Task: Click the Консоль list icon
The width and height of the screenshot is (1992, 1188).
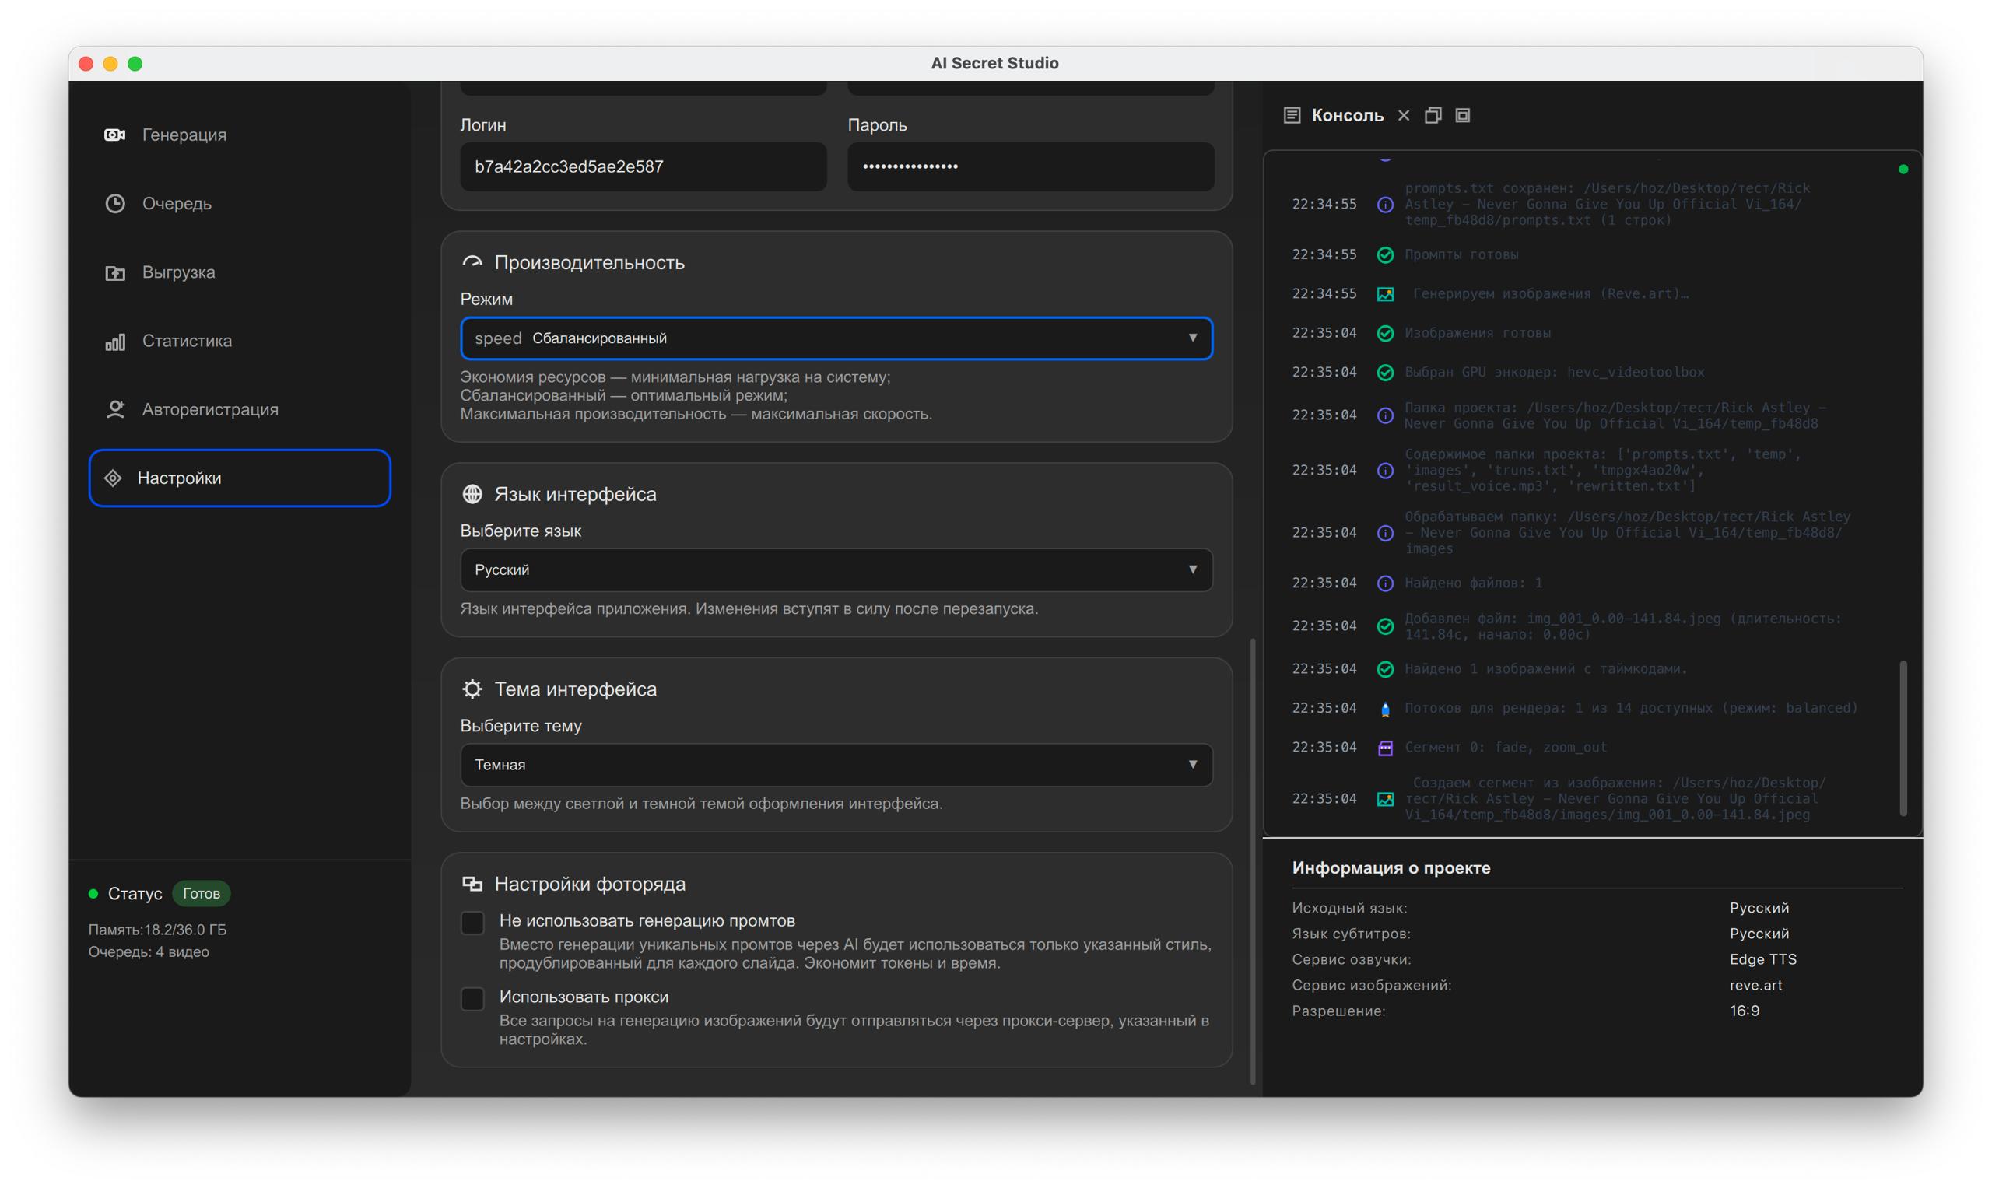Action: point(1292,115)
